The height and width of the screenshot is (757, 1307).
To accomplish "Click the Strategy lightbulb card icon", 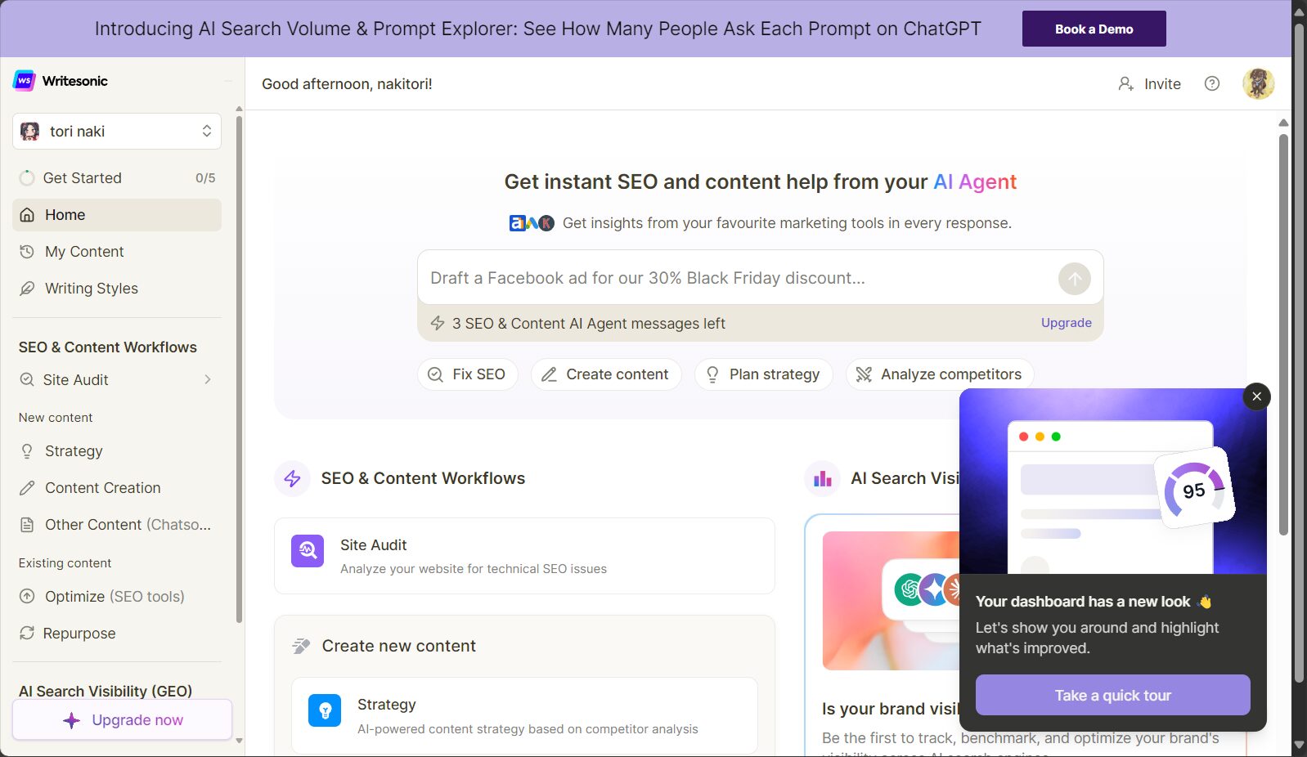I will tap(325, 710).
